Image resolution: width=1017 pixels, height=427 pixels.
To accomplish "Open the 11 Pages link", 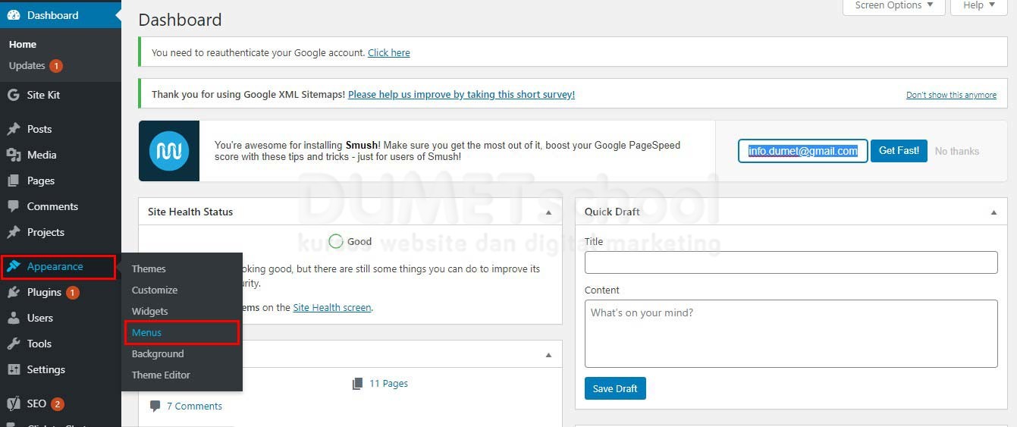I will (388, 384).
